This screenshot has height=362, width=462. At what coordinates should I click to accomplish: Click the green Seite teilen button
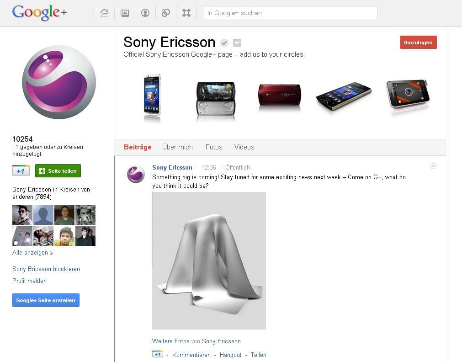coord(58,170)
